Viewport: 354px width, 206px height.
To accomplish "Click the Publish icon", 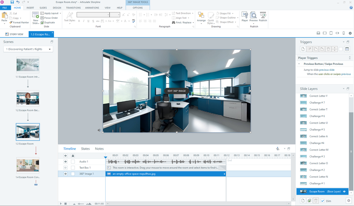I will click(263, 16).
